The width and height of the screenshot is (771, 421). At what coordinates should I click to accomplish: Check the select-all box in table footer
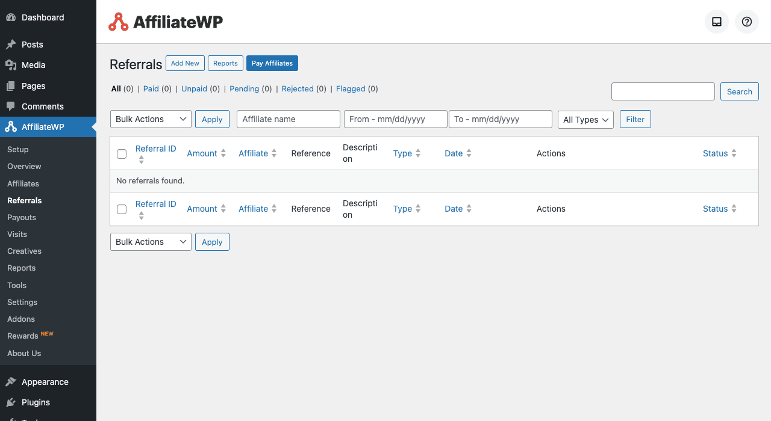(122, 209)
